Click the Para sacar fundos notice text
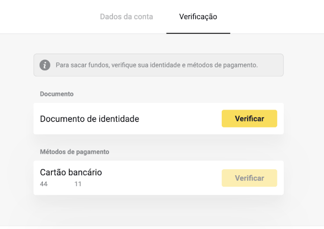This screenshot has height=229, width=324. [x=157, y=65]
